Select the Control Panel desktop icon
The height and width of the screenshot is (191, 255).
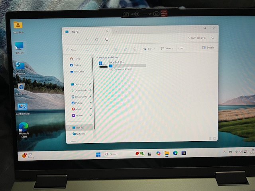click(22, 109)
